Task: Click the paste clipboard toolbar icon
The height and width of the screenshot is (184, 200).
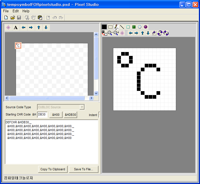Action: (x=40, y=18)
